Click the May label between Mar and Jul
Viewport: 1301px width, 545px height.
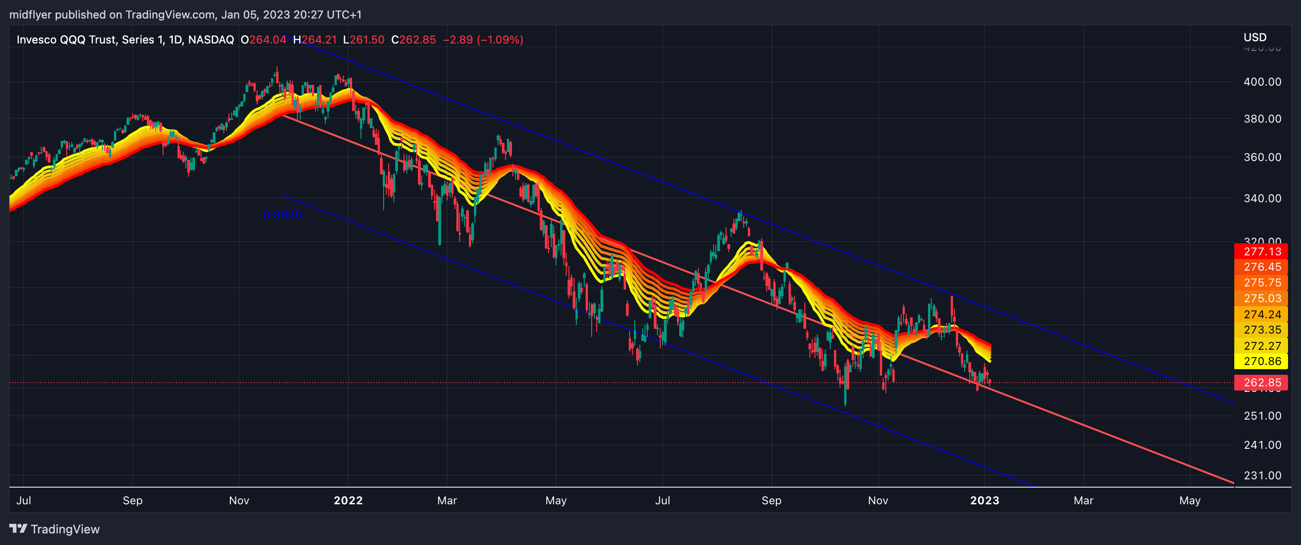(x=556, y=501)
